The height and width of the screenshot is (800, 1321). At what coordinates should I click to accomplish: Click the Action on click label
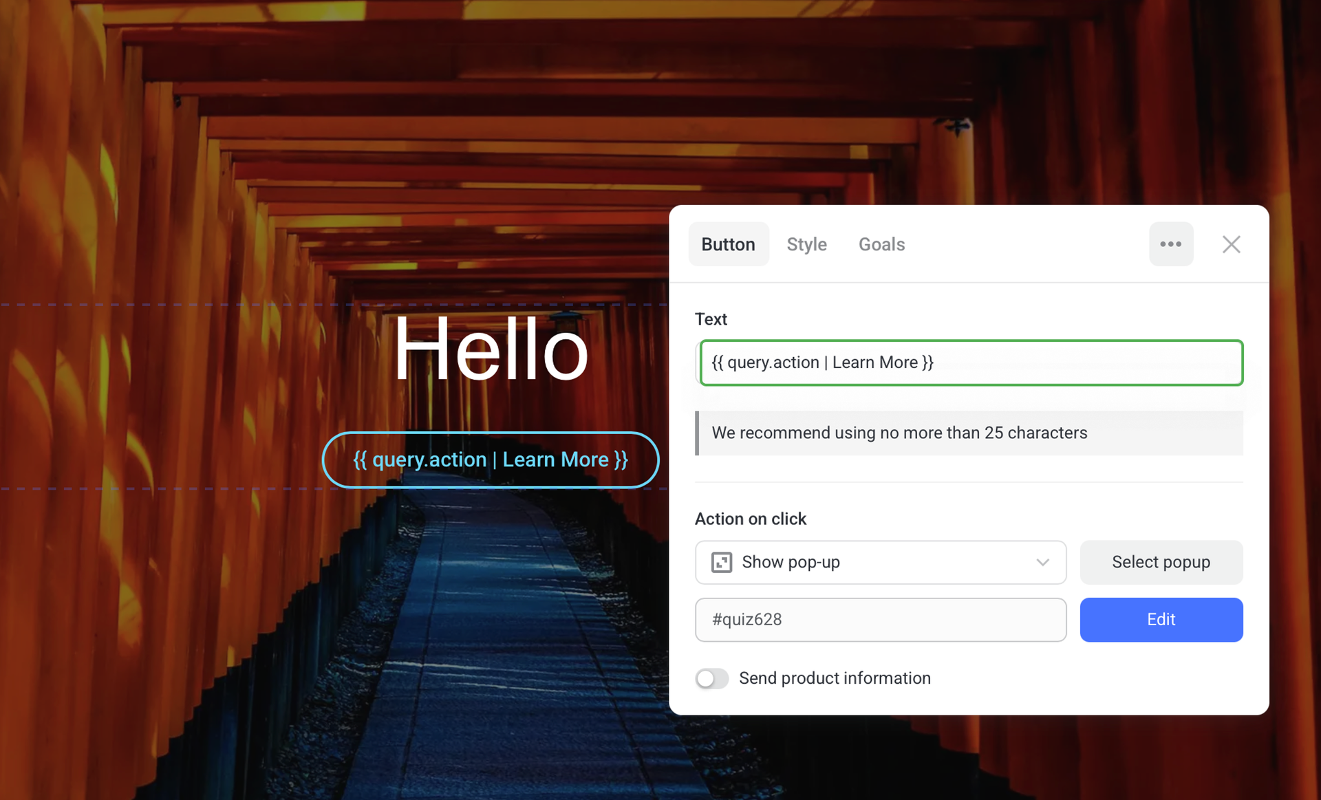tap(750, 519)
